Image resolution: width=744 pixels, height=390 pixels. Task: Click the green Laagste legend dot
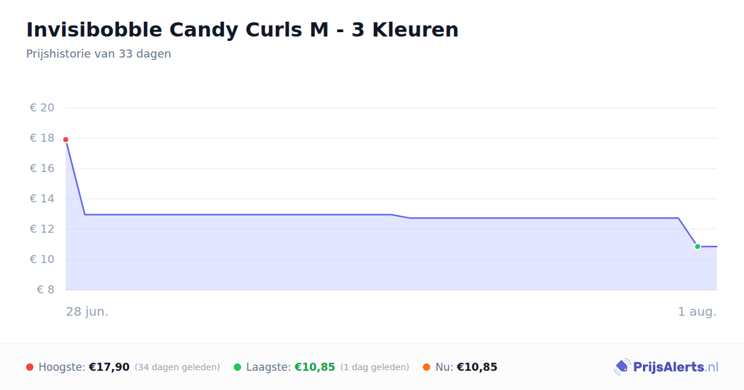237,367
